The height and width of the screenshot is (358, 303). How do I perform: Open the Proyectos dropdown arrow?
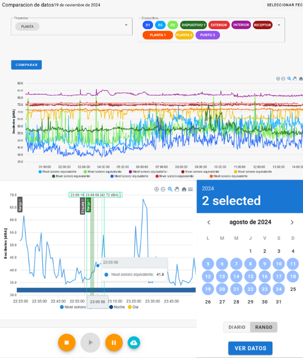pos(126,25)
